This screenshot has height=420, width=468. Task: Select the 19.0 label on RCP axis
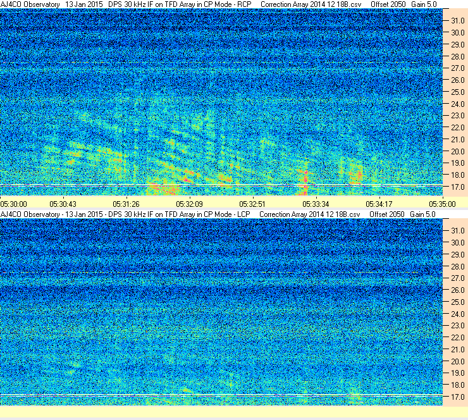[x=458, y=163]
